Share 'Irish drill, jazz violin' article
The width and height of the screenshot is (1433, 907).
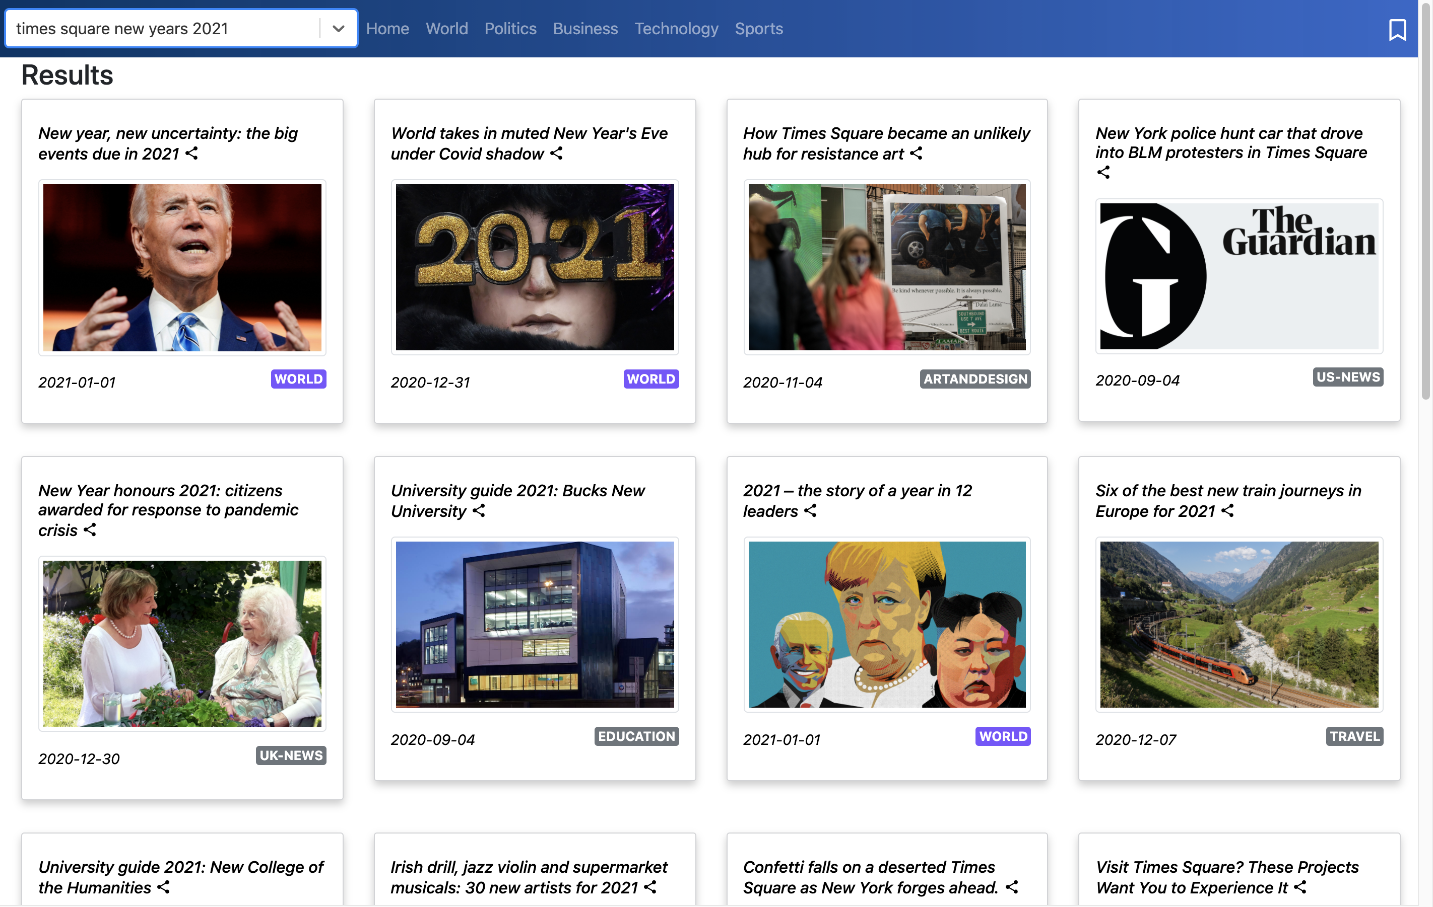(650, 887)
